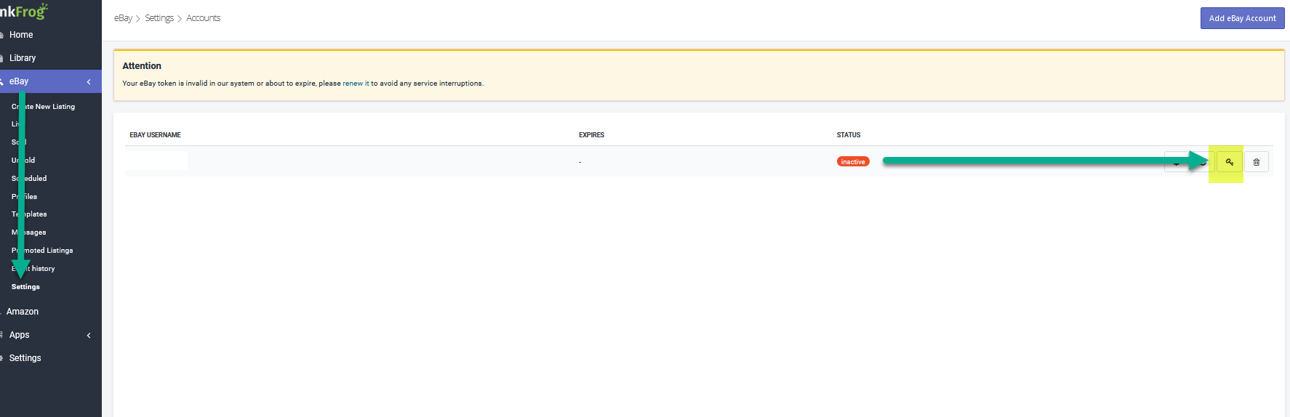This screenshot has width=1290, height=417.
Task: Delete the eBay account with trash icon
Action: tap(1257, 162)
